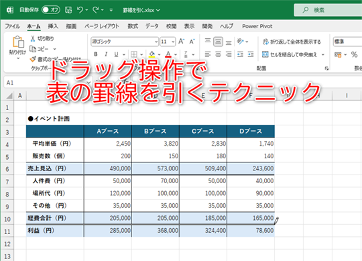Switch to the データ tab
This screenshot has height=261, width=362.
[x=152, y=26]
